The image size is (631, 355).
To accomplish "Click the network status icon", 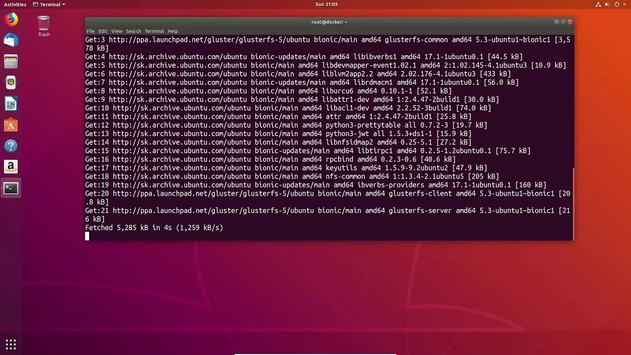I will pos(598,4).
